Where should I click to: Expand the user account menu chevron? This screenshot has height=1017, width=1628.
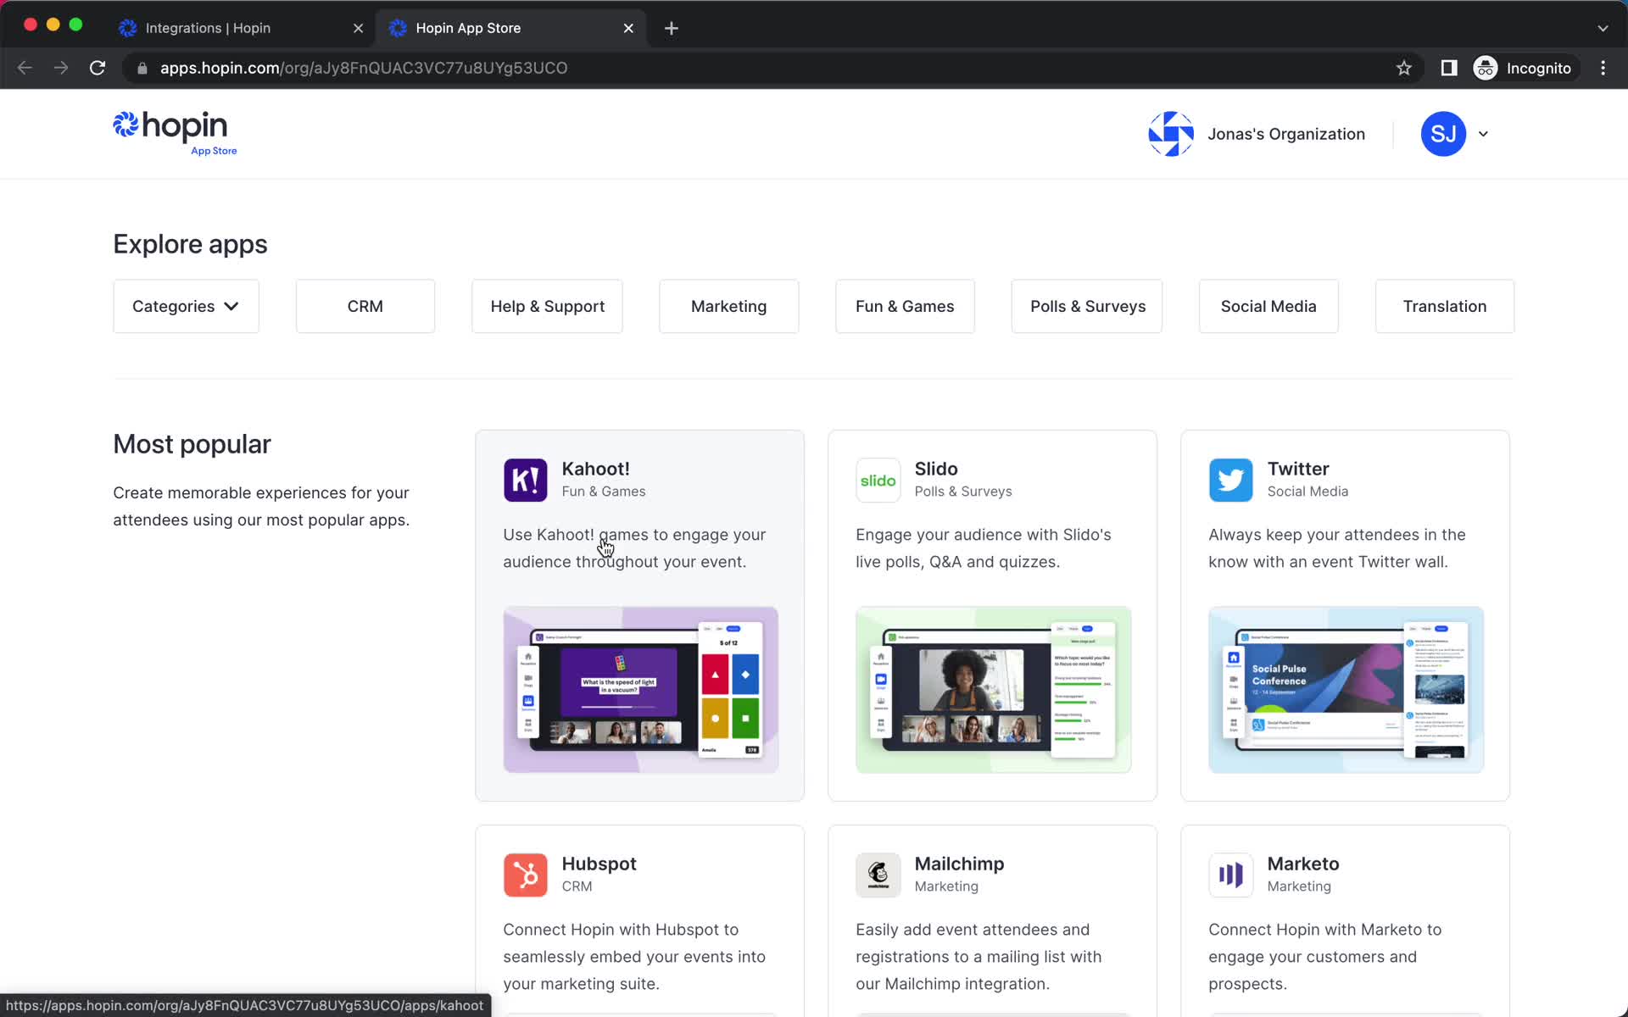pos(1484,132)
